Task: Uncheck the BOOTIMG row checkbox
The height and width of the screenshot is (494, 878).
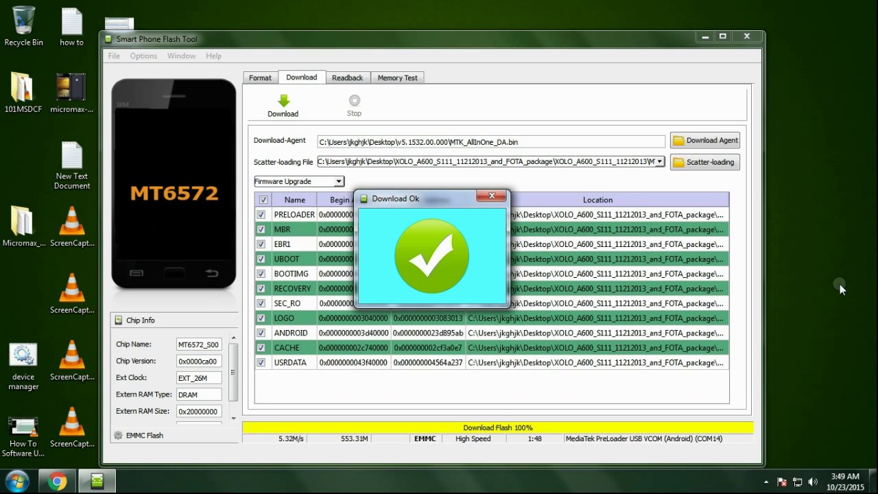Action: click(x=261, y=274)
